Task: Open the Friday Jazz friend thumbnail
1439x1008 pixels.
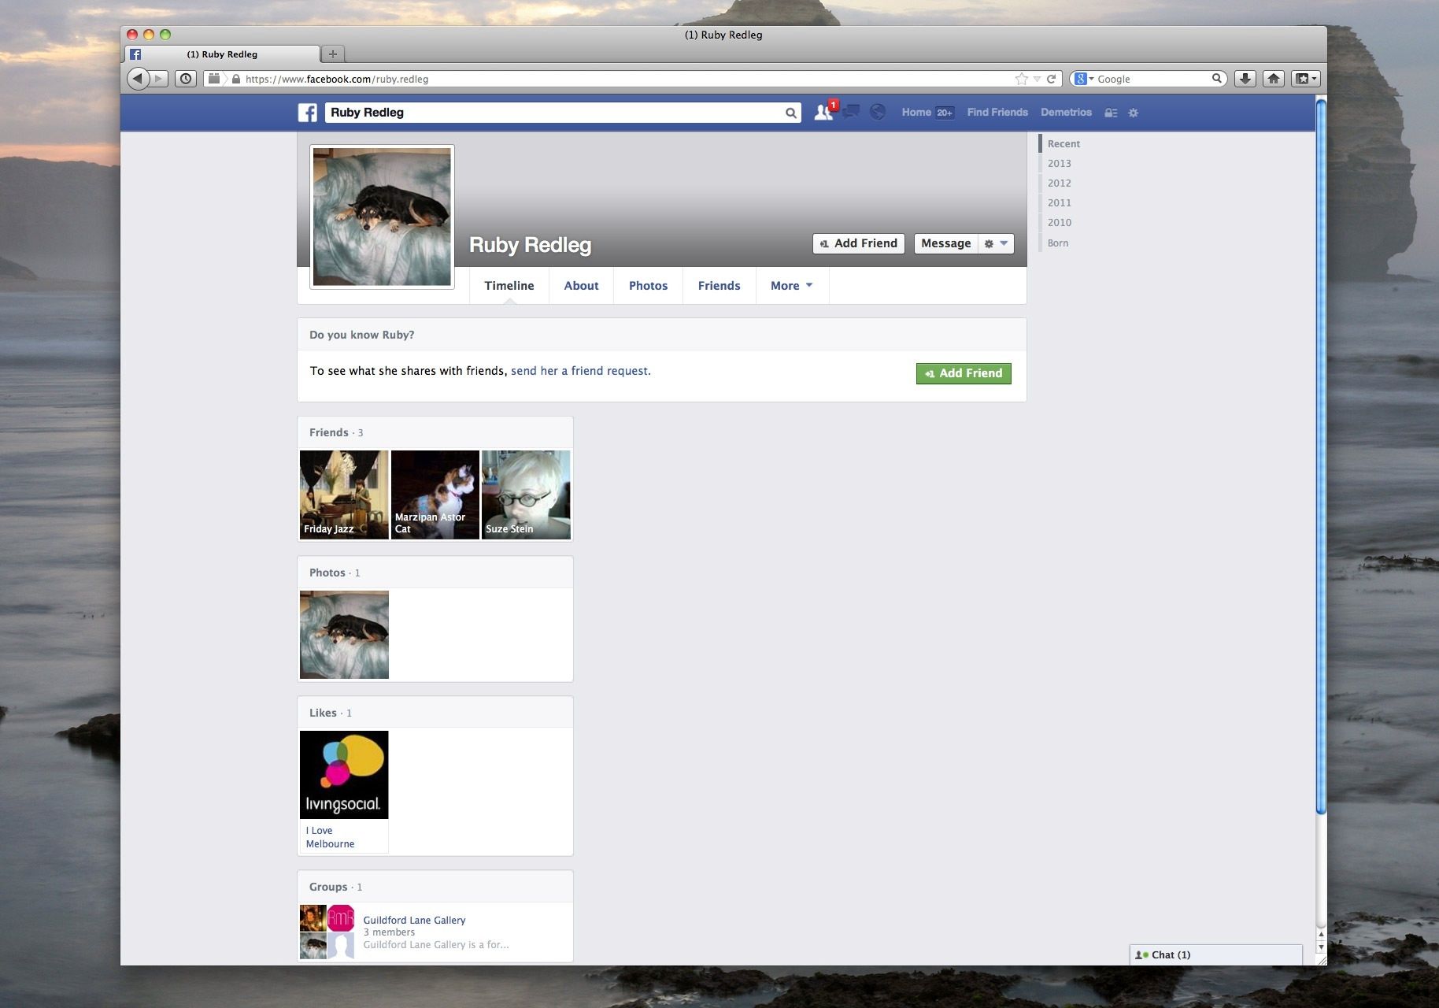Action: pos(344,495)
